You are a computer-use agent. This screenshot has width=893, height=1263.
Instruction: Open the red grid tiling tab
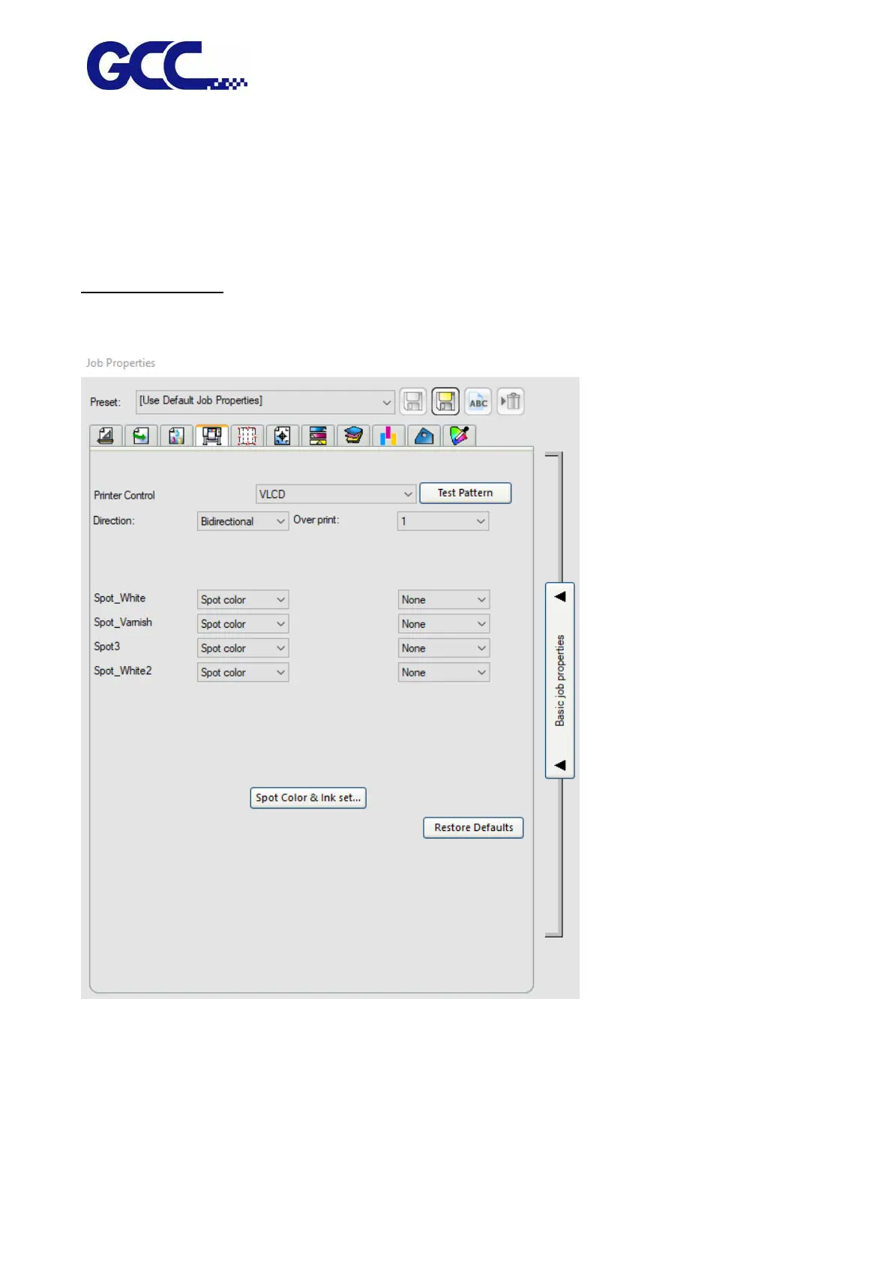pyautogui.click(x=247, y=436)
